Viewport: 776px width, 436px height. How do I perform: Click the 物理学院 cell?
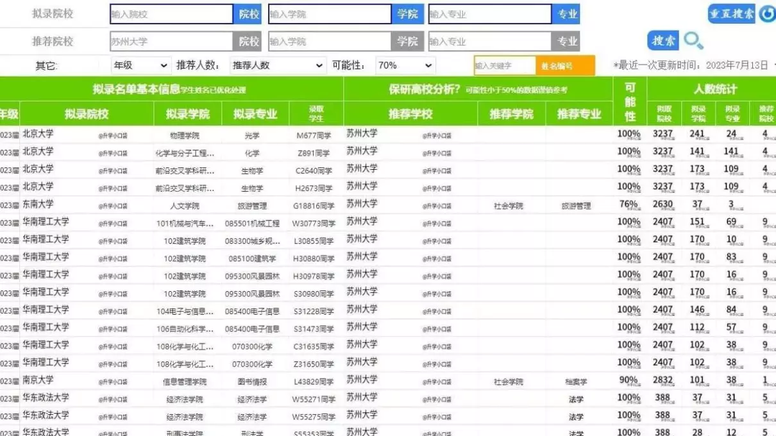click(185, 136)
